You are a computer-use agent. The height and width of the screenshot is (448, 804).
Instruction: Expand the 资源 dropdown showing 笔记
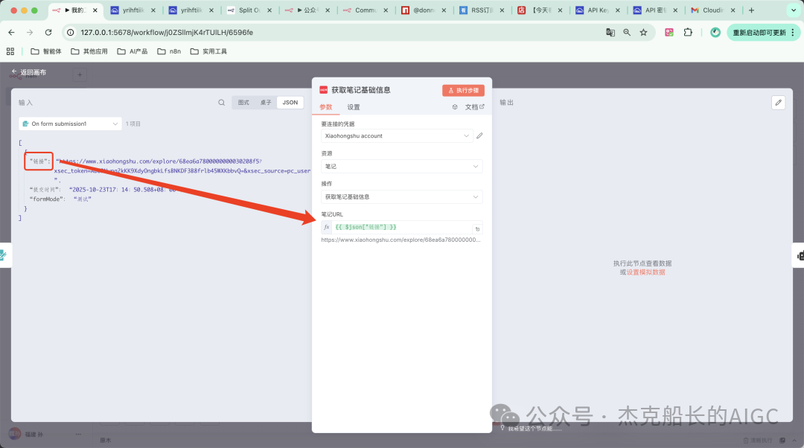(x=402, y=166)
